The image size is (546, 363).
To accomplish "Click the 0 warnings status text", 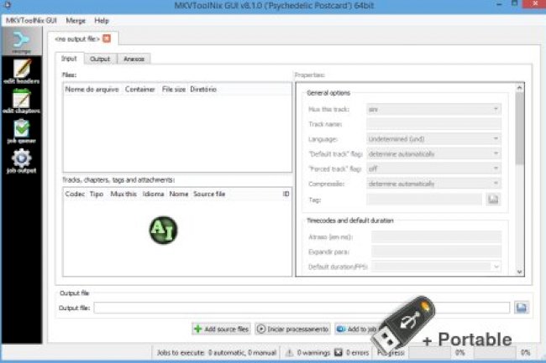I will click(313, 353).
